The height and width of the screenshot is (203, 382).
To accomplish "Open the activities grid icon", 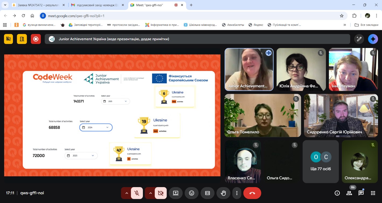I will 373,193.
